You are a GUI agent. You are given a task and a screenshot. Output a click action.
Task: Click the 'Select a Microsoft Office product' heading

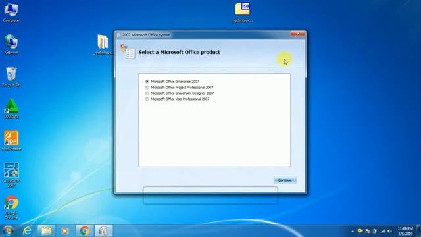[179, 52]
